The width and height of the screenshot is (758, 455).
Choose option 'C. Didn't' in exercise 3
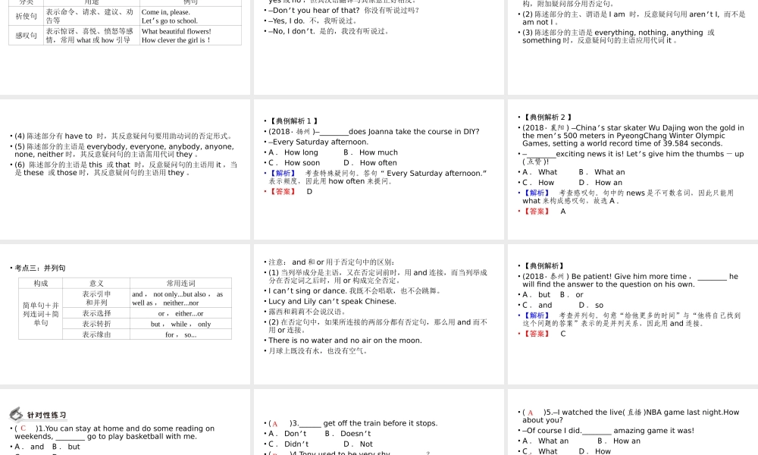click(x=289, y=444)
